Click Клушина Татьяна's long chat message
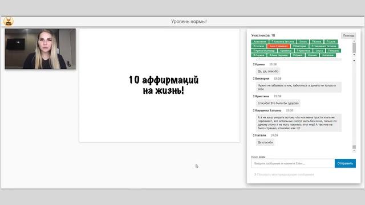The height and width of the screenshot is (205, 365). pos(299,123)
